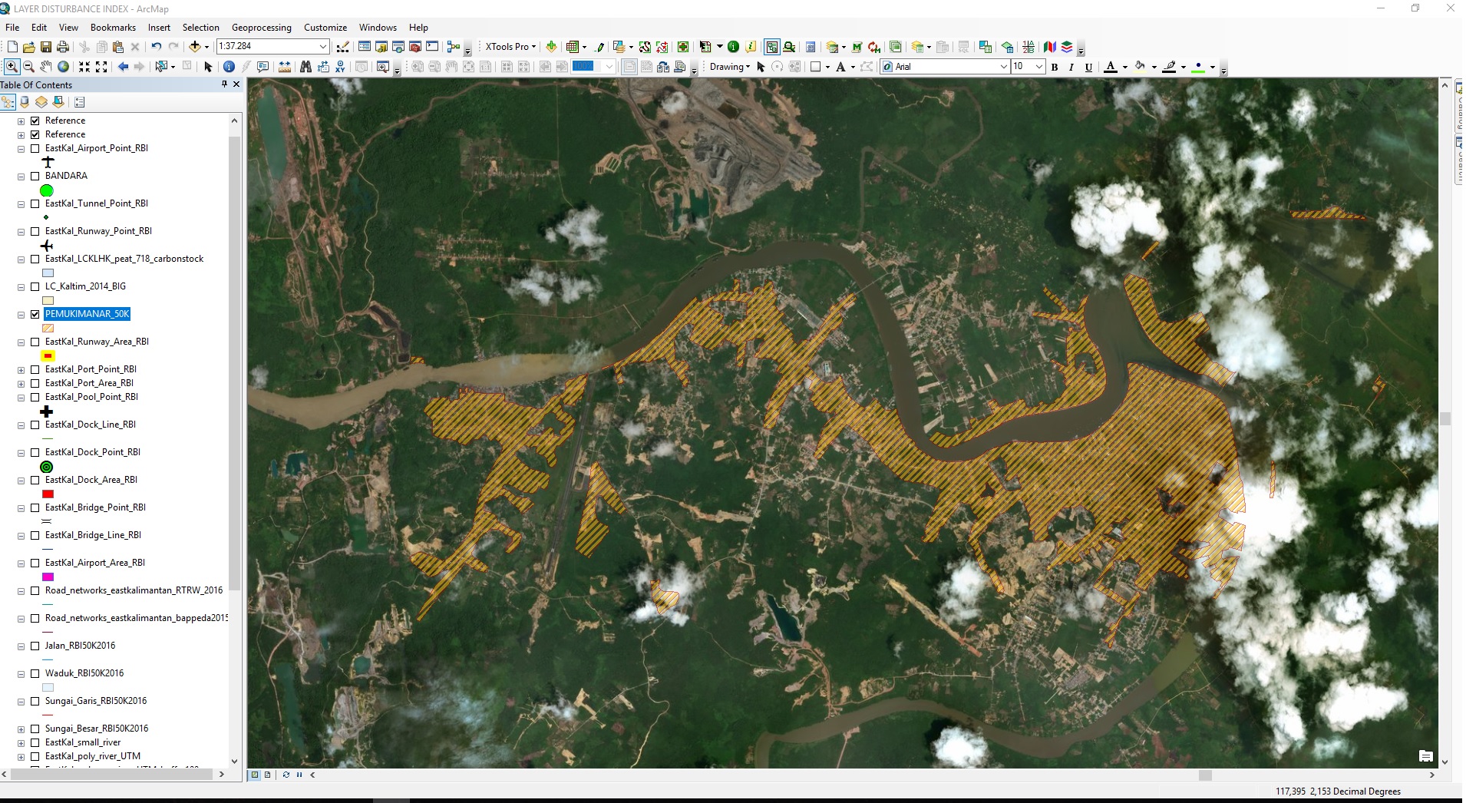This screenshot has width=1466, height=803.
Task: Click the Full Extent globe icon
Action: (x=64, y=67)
